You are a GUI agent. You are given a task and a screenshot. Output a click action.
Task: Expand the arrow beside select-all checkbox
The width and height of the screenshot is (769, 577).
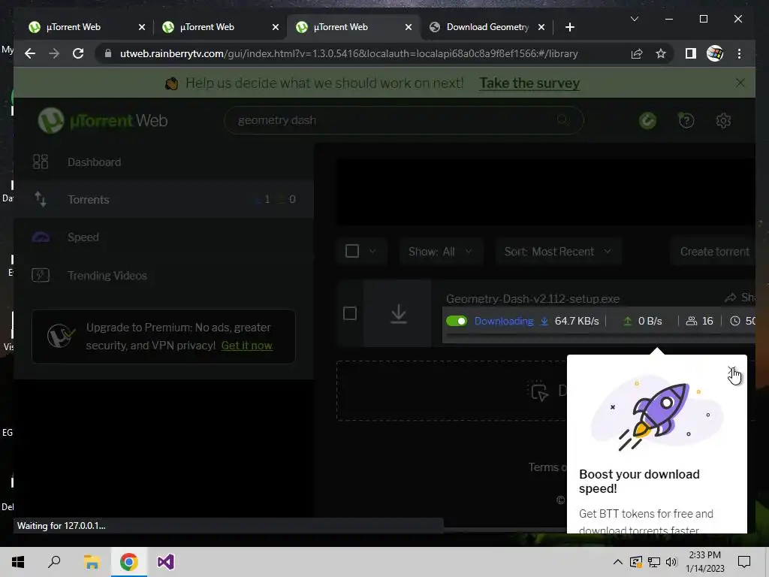click(x=372, y=251)
